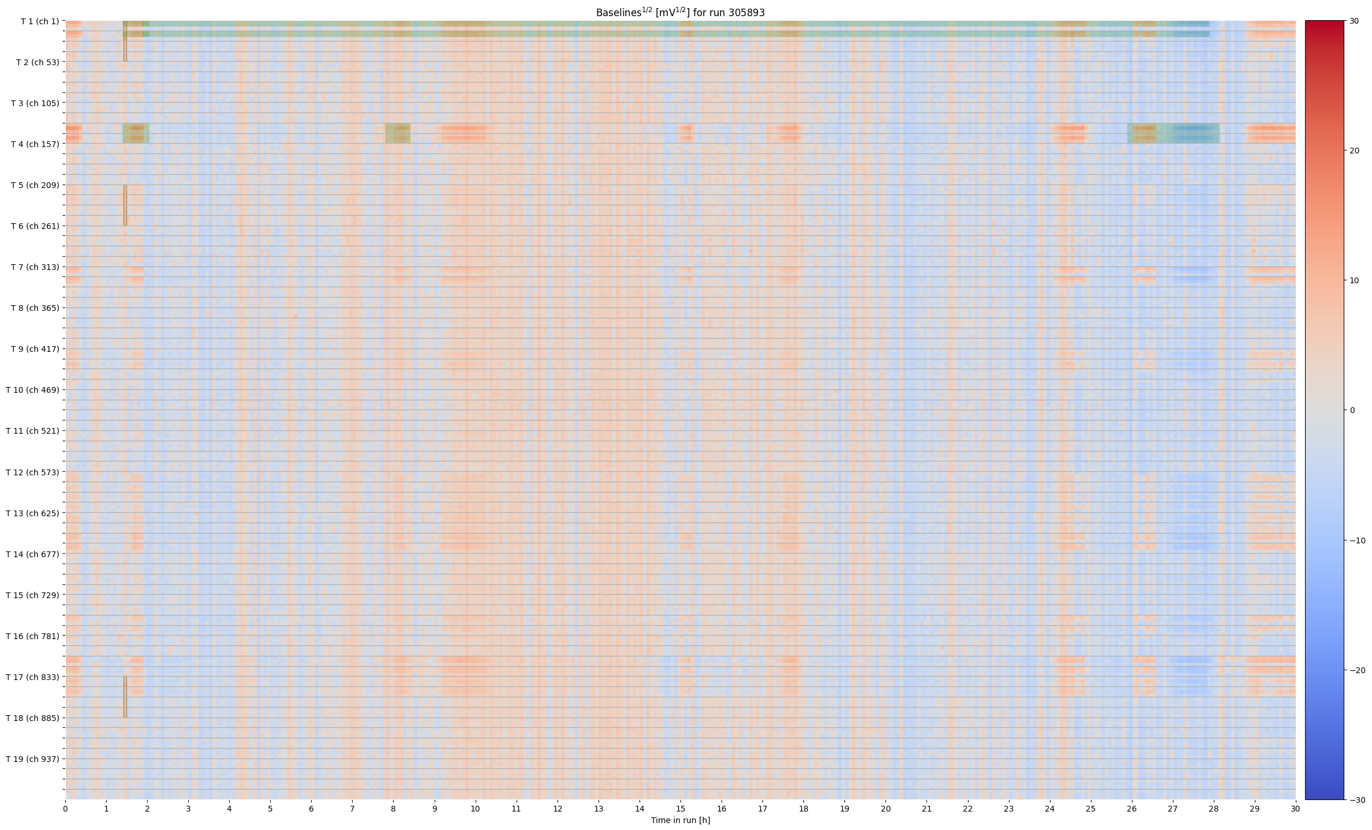The image size is (1372, 830).
Task: Click the hour 15 tick on time axis
Action: tap(681, 809)
